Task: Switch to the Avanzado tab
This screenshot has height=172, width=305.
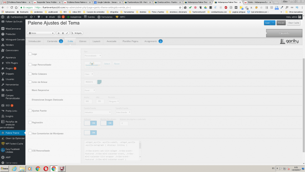Action: pos(111,41)
